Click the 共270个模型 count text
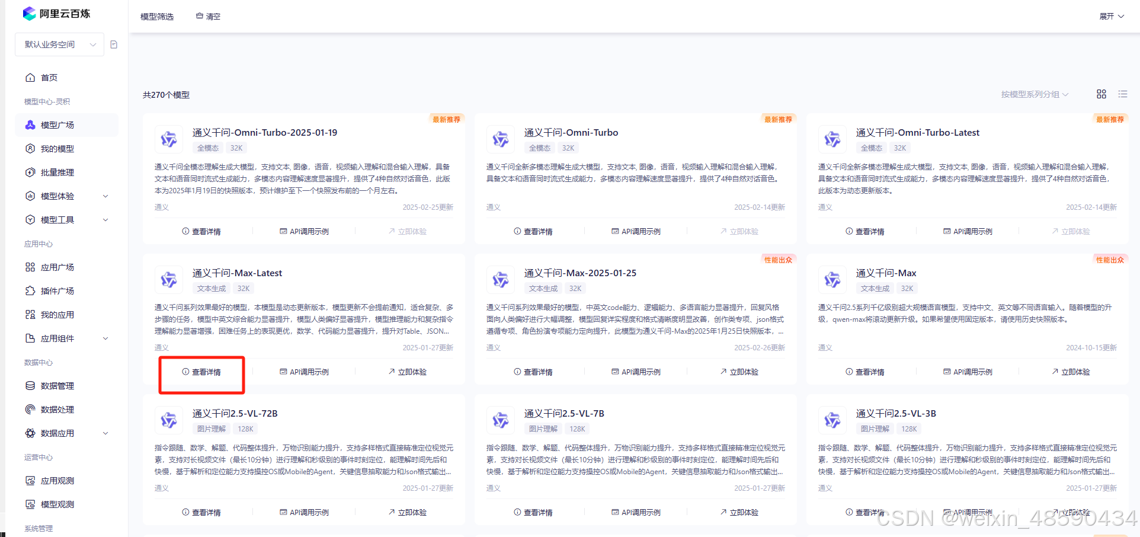This screenshot has width=1140, height=537. [166, 95]
